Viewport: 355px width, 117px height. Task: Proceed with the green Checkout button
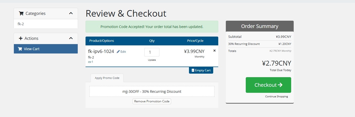(268, 85)
